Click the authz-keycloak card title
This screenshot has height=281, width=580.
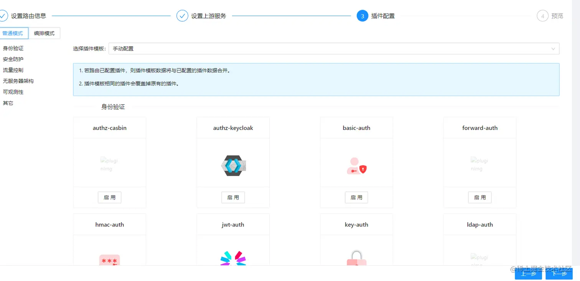[233, 128]
